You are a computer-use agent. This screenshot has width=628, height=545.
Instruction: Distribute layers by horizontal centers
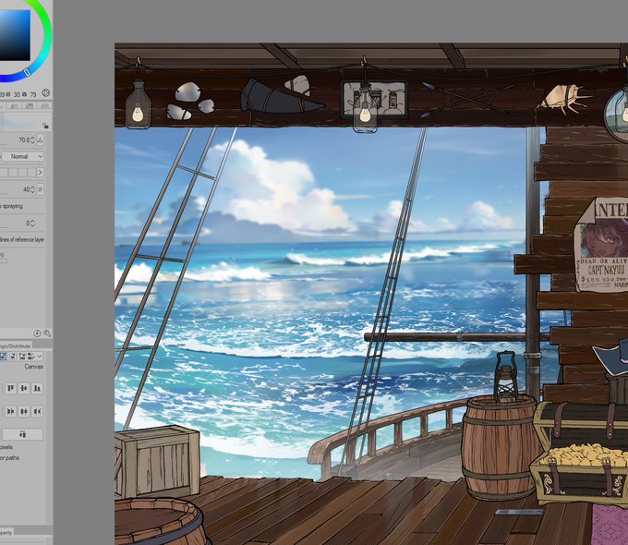[24, 412]
